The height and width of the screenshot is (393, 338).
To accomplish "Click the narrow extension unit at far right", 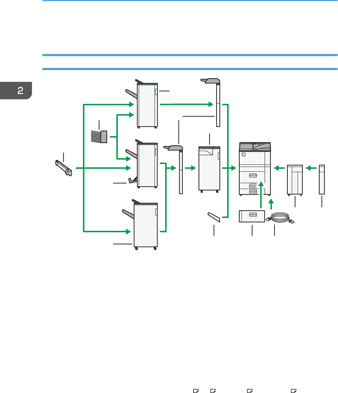I will pyautogui.click(x=322, y=179).
